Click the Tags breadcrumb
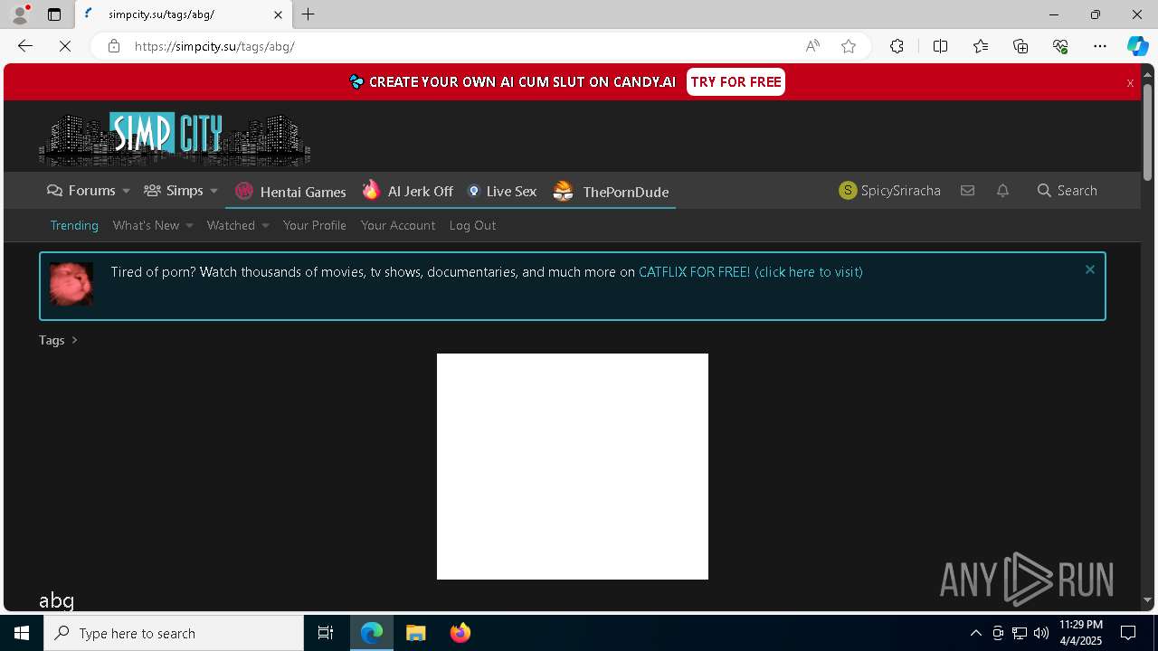Screen dimensions: 1158x651 [52, 340]
